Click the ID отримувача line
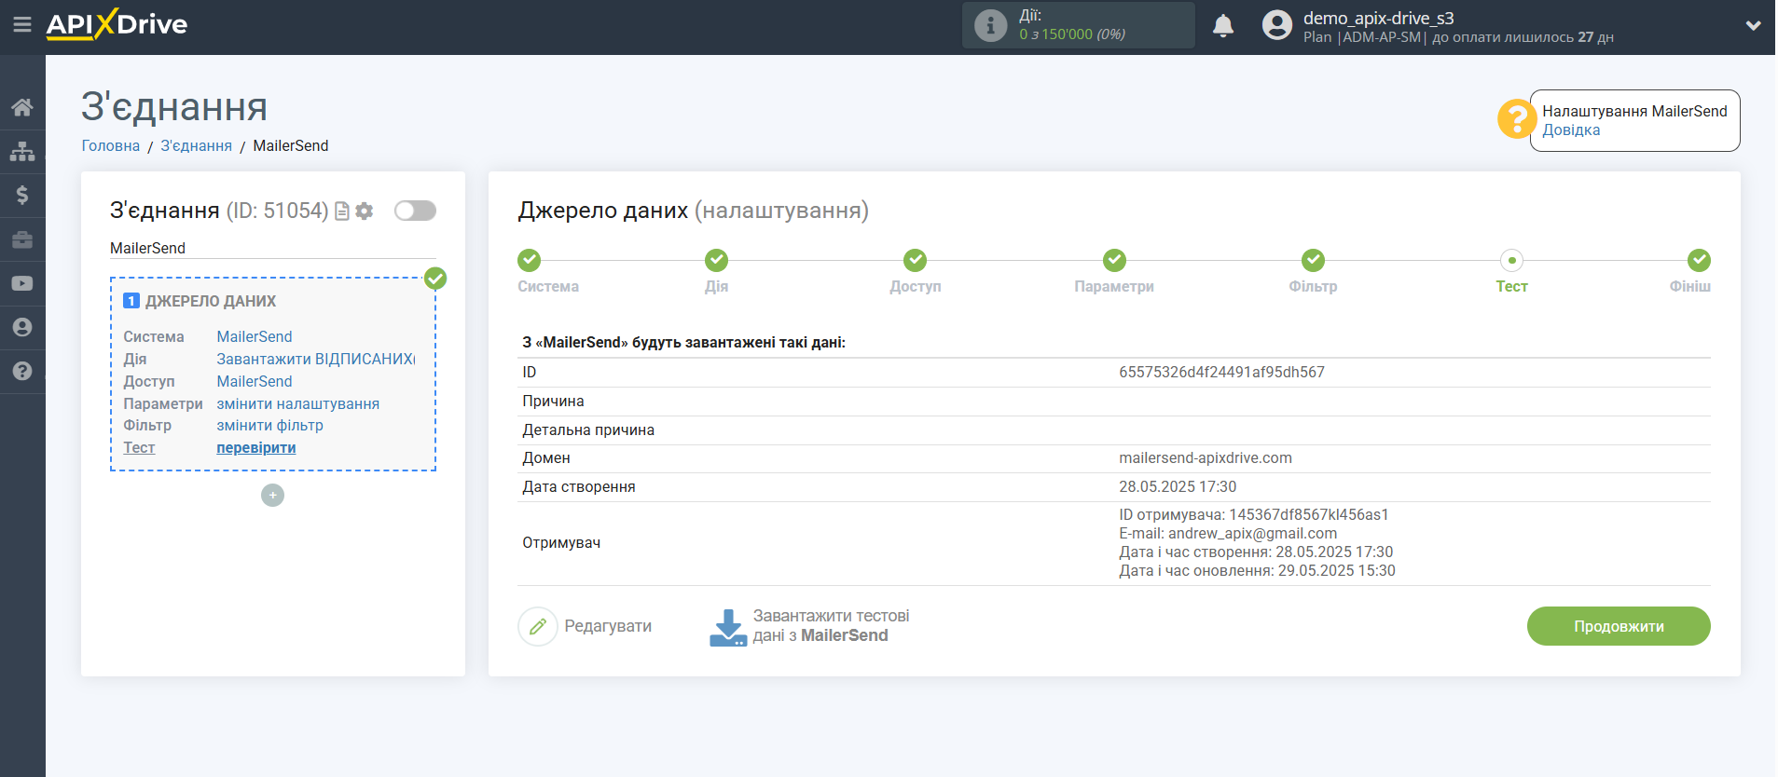 1254,514
